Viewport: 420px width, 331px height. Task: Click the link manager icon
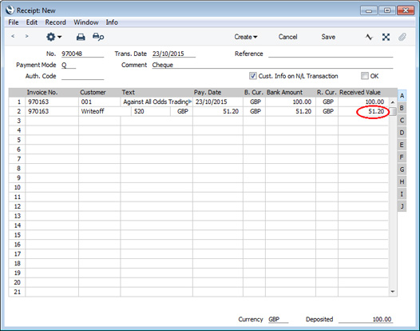tap(386, 37)
